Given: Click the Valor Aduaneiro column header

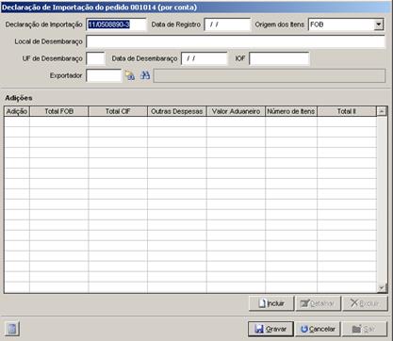Looking at the screenshot, I should (236, 111).
